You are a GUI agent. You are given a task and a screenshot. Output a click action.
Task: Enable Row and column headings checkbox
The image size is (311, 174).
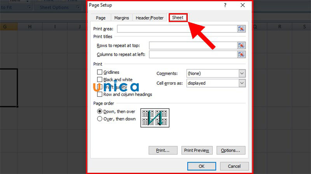pos(100,94)
